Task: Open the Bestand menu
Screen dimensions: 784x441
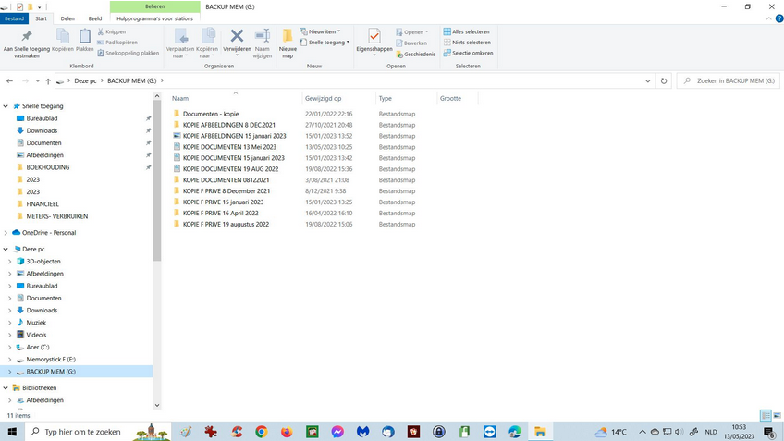Action: (16, 18)
